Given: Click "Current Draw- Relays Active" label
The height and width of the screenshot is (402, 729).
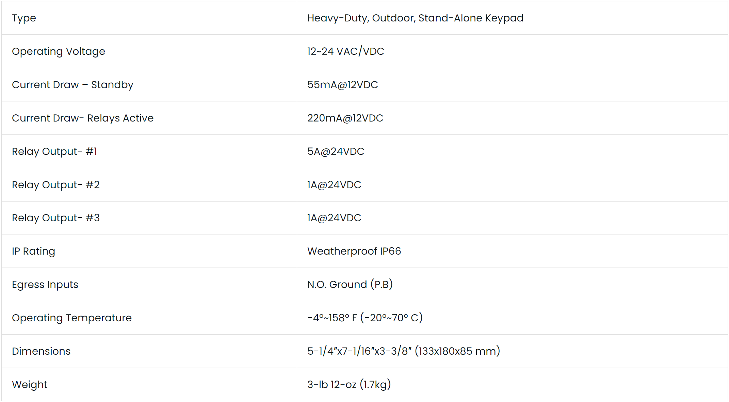Looking at the screenshot, I should point(83,118).
